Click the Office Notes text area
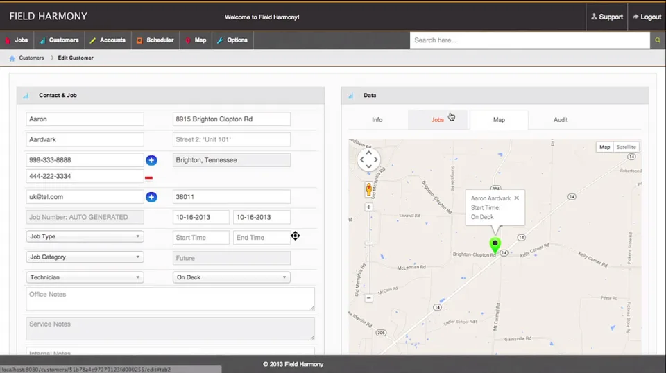The image size is (666, 373). [171, 299]
